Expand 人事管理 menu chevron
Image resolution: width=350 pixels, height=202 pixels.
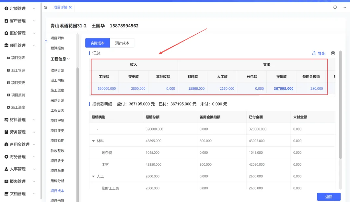pos(34,169)
